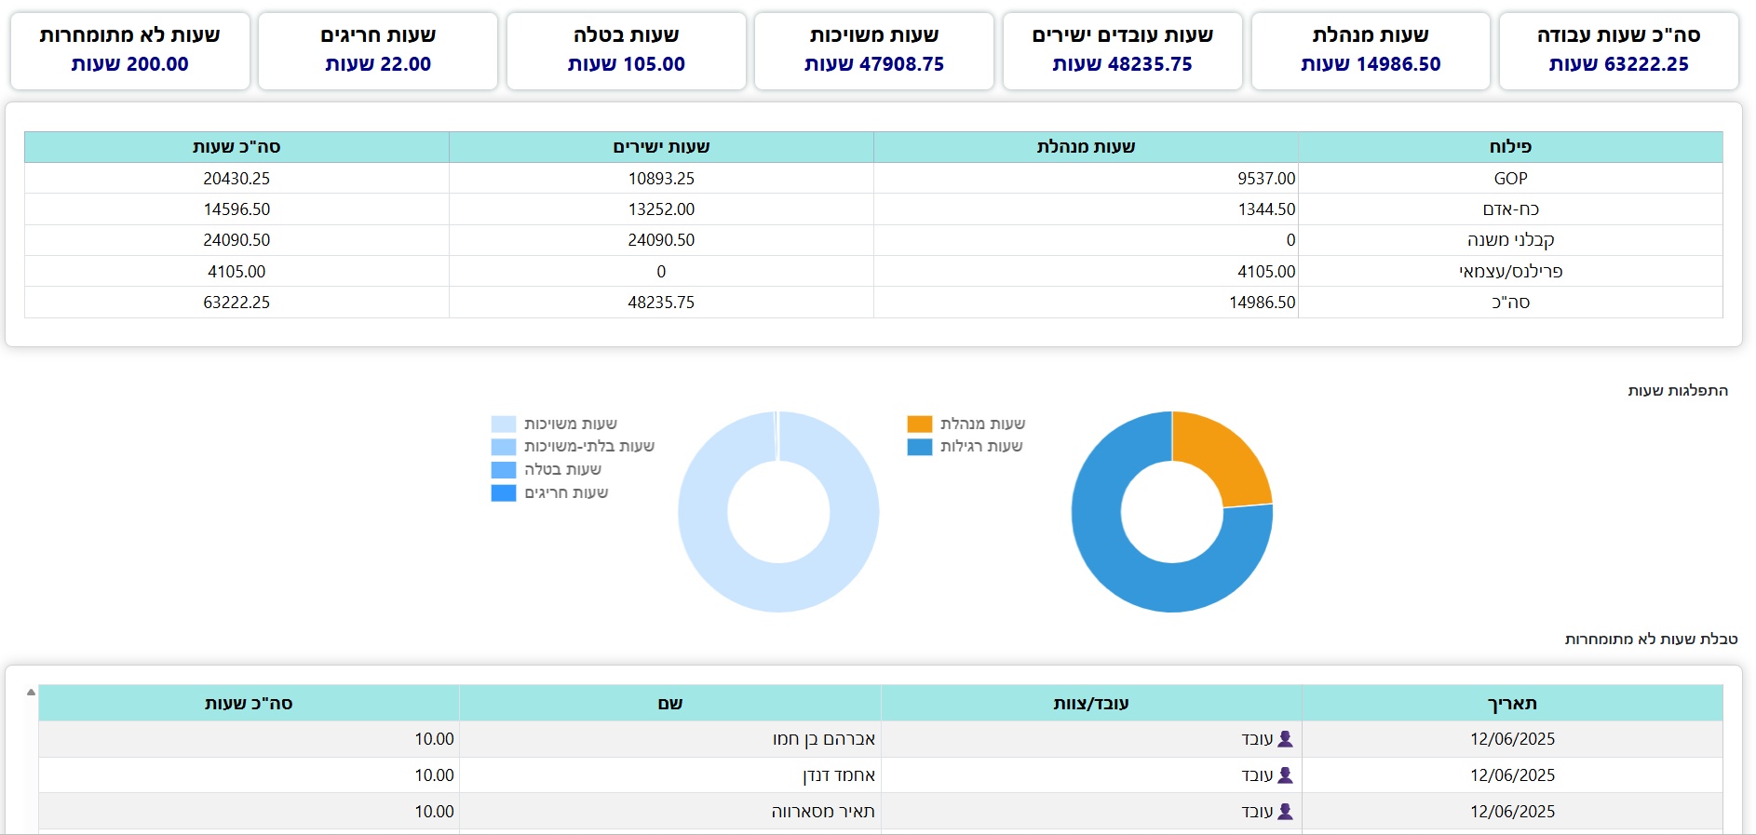Viewport: 1756px width, 835px height.
Task: Hide the שעות בטלה series in legend
Action: pyautogui.click(x=546, y=470)
